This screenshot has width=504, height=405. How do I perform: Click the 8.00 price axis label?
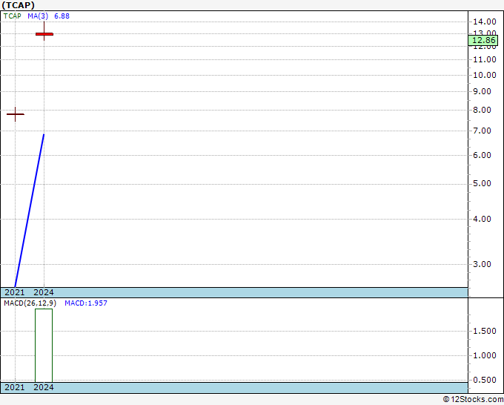click(x=482, y=110)
